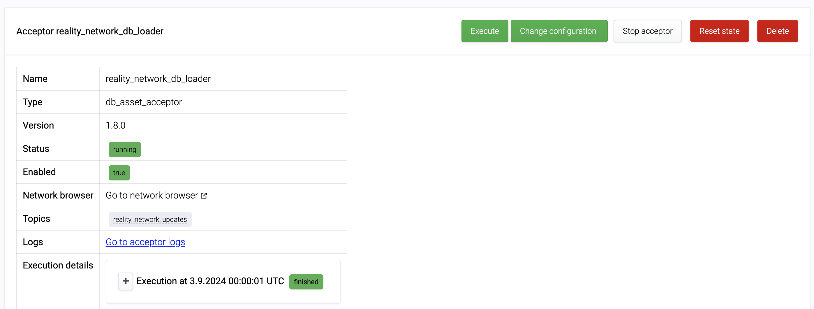The image size is (814, 309).
Task: Click the true badge in Enabled row
Action: tap(119, 173)
